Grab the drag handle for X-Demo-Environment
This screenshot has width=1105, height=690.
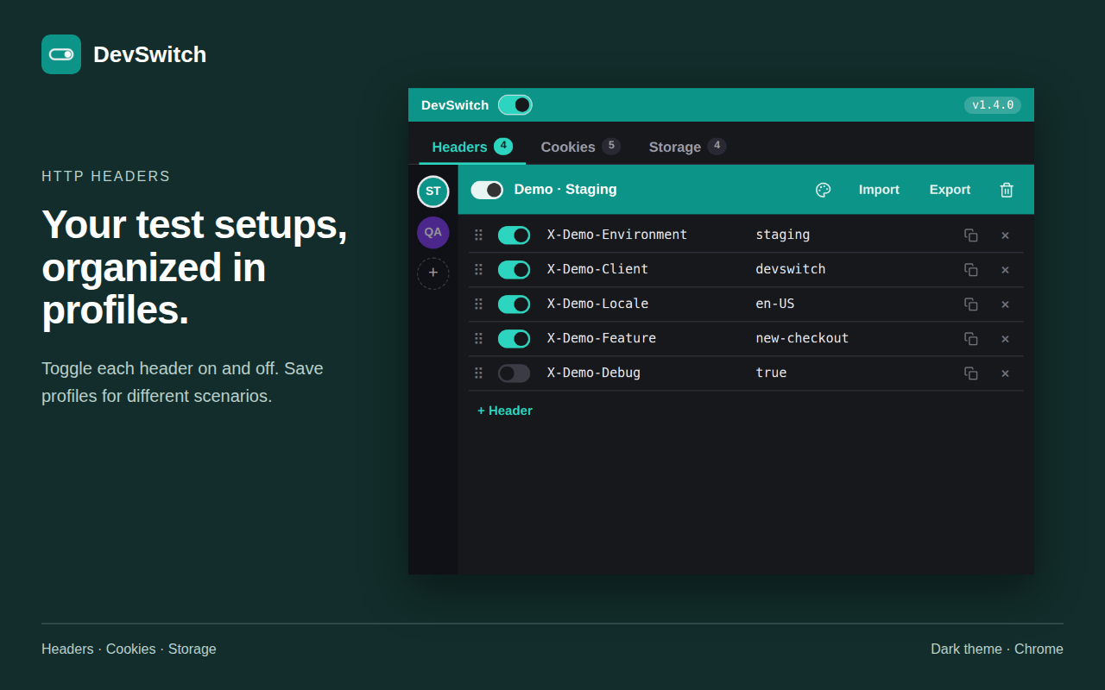coord(478,235)
